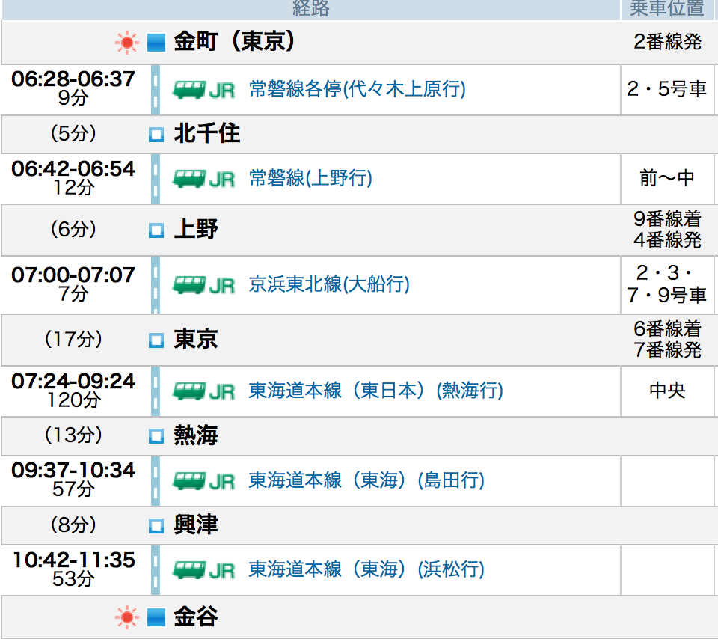Open the 常磐線各停(代々木上原行) line link
The image size is (718, 639).
pyautogui.click(x=358, y=89)
